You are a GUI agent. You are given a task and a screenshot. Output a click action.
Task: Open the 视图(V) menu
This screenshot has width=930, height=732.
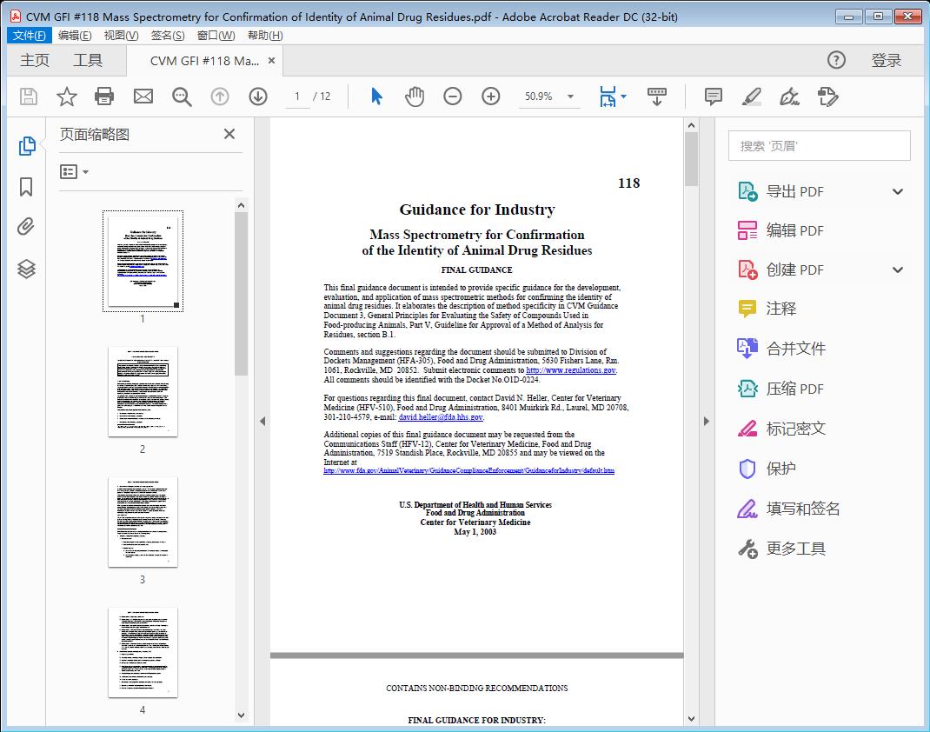tap(121, 35)
